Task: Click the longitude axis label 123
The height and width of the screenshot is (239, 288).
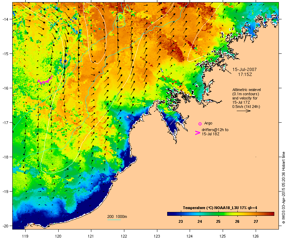Action: [157, 236]
